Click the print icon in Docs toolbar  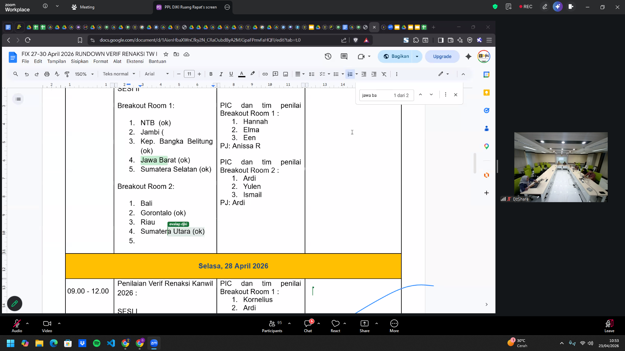(47, 74)
